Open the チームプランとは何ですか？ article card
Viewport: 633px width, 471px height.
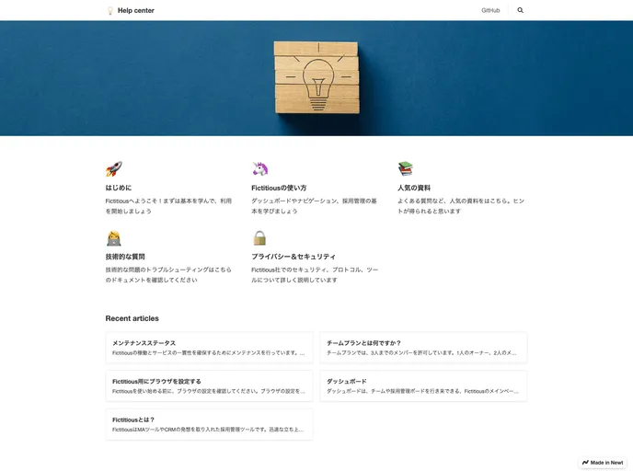point(423,348)
